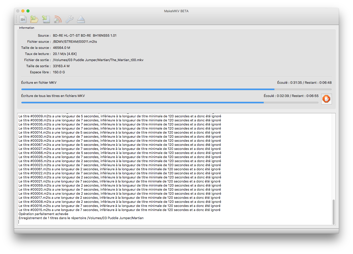Click the all-titles writing progress bar
353x254 pixels.
point(170,103)
